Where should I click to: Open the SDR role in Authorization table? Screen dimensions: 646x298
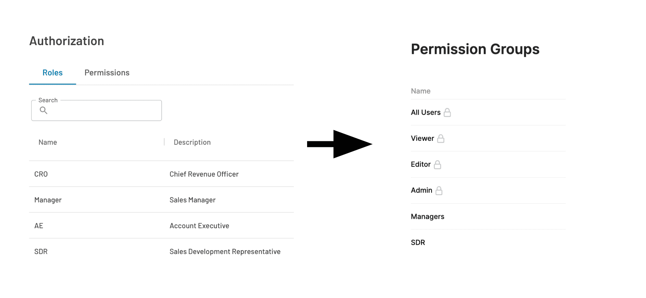point(41,252)
